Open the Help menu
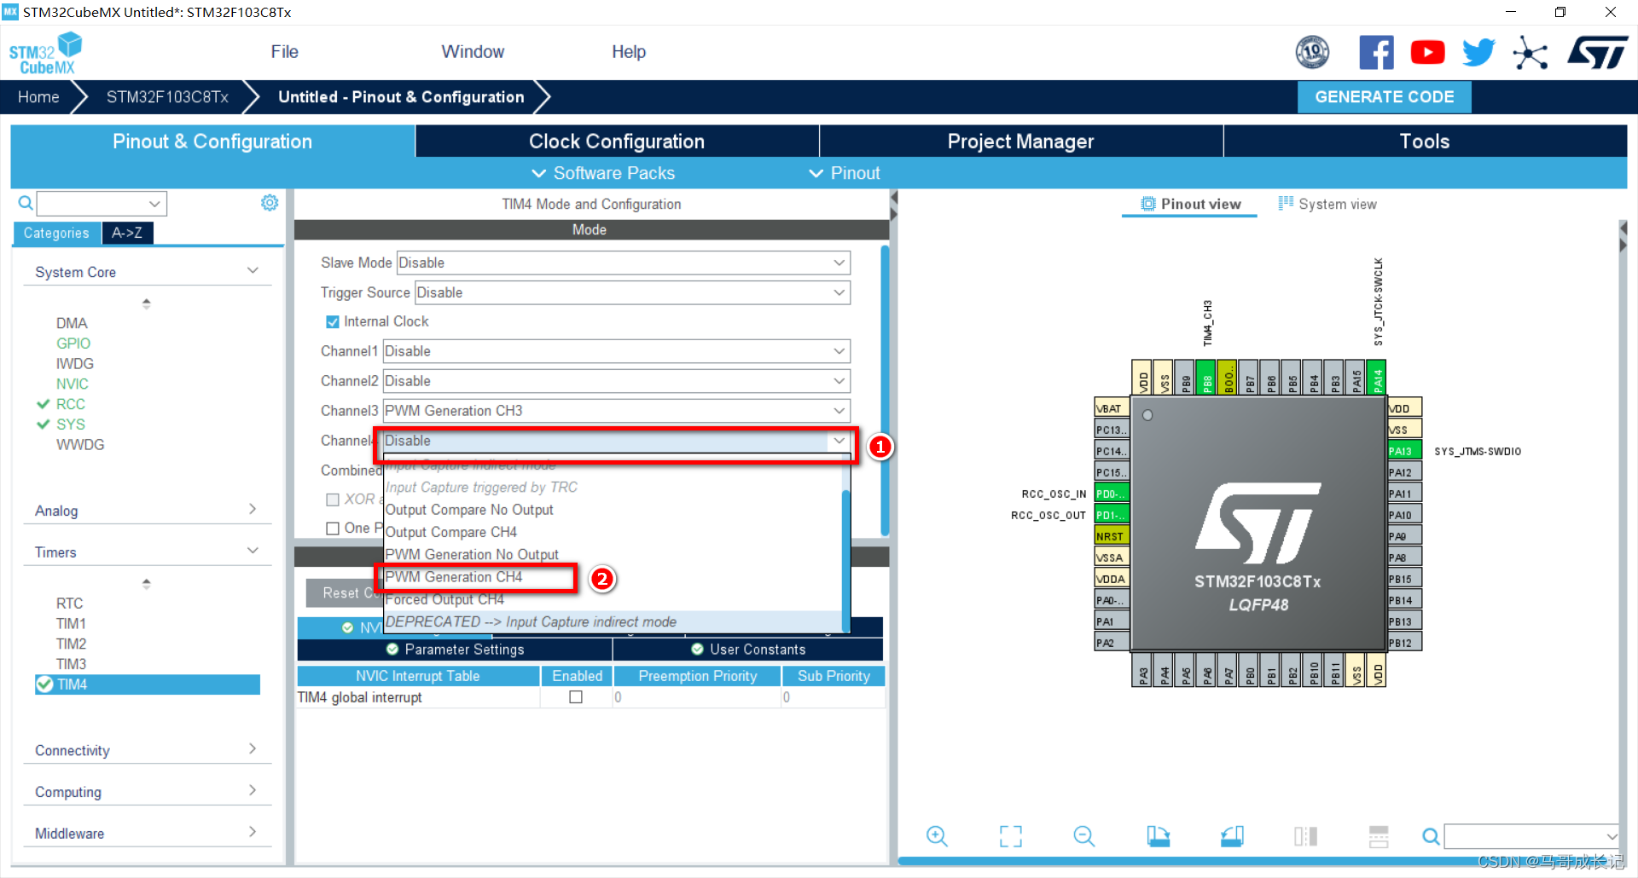This screenshot has width=1638, height=878. click(629, 52)
